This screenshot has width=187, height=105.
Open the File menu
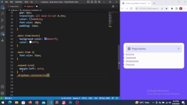[x=6, y=2]
